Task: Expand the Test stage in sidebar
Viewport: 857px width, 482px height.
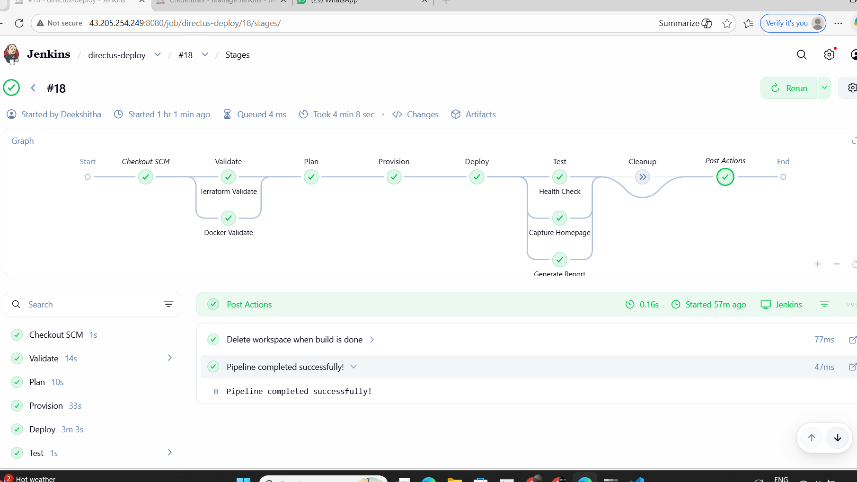Action: point(169,453)
